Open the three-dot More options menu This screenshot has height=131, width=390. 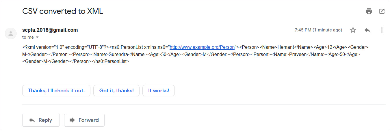(x=382, y=30)
